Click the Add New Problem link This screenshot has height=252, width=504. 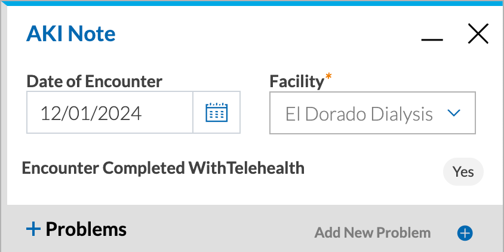[x=372, y=233]
